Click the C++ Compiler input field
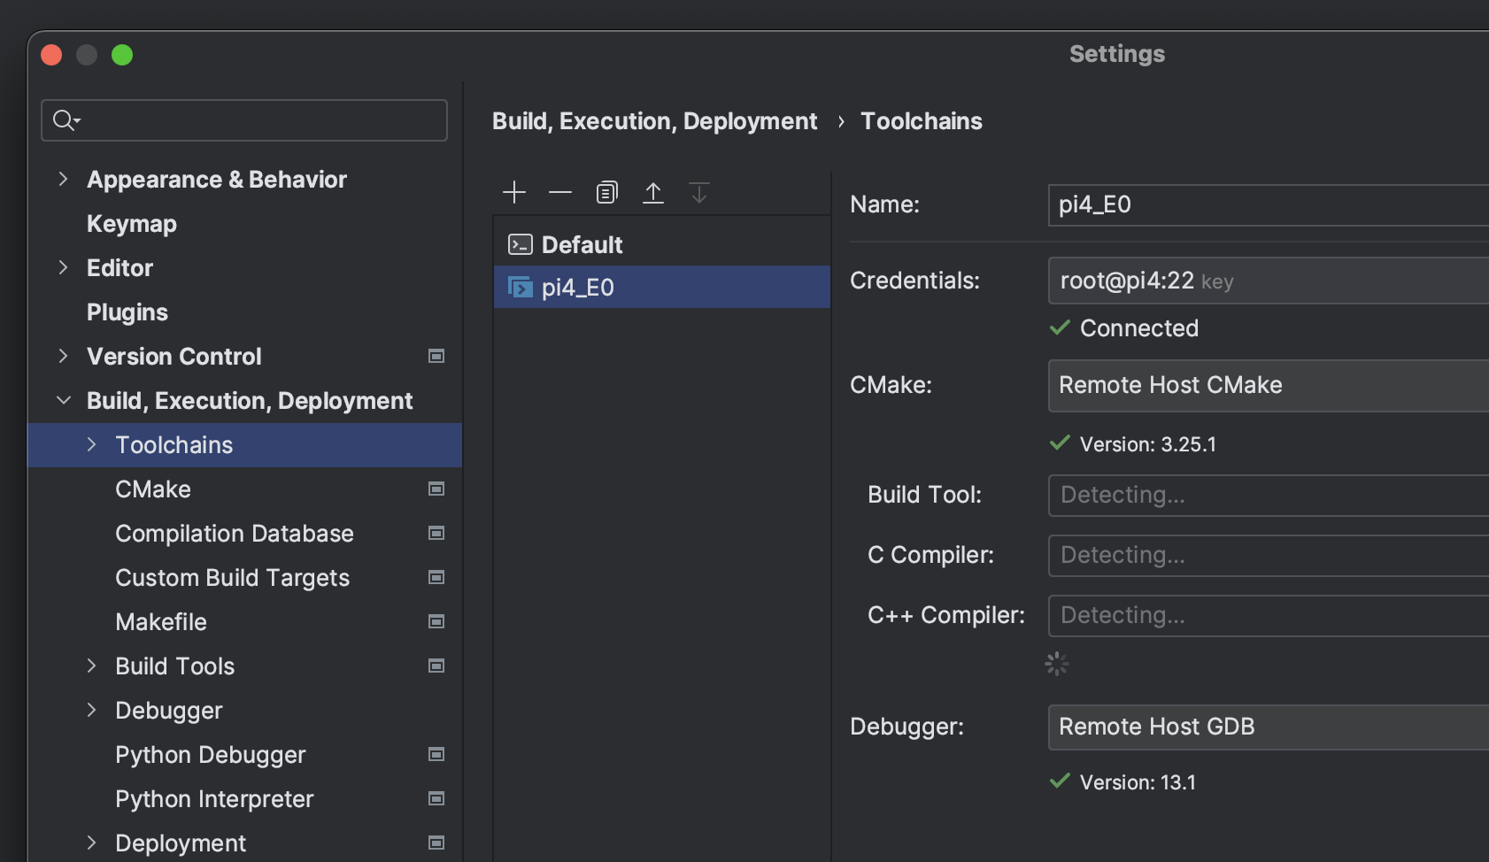Viewport: 1489px width, 862px height. 1269,615
